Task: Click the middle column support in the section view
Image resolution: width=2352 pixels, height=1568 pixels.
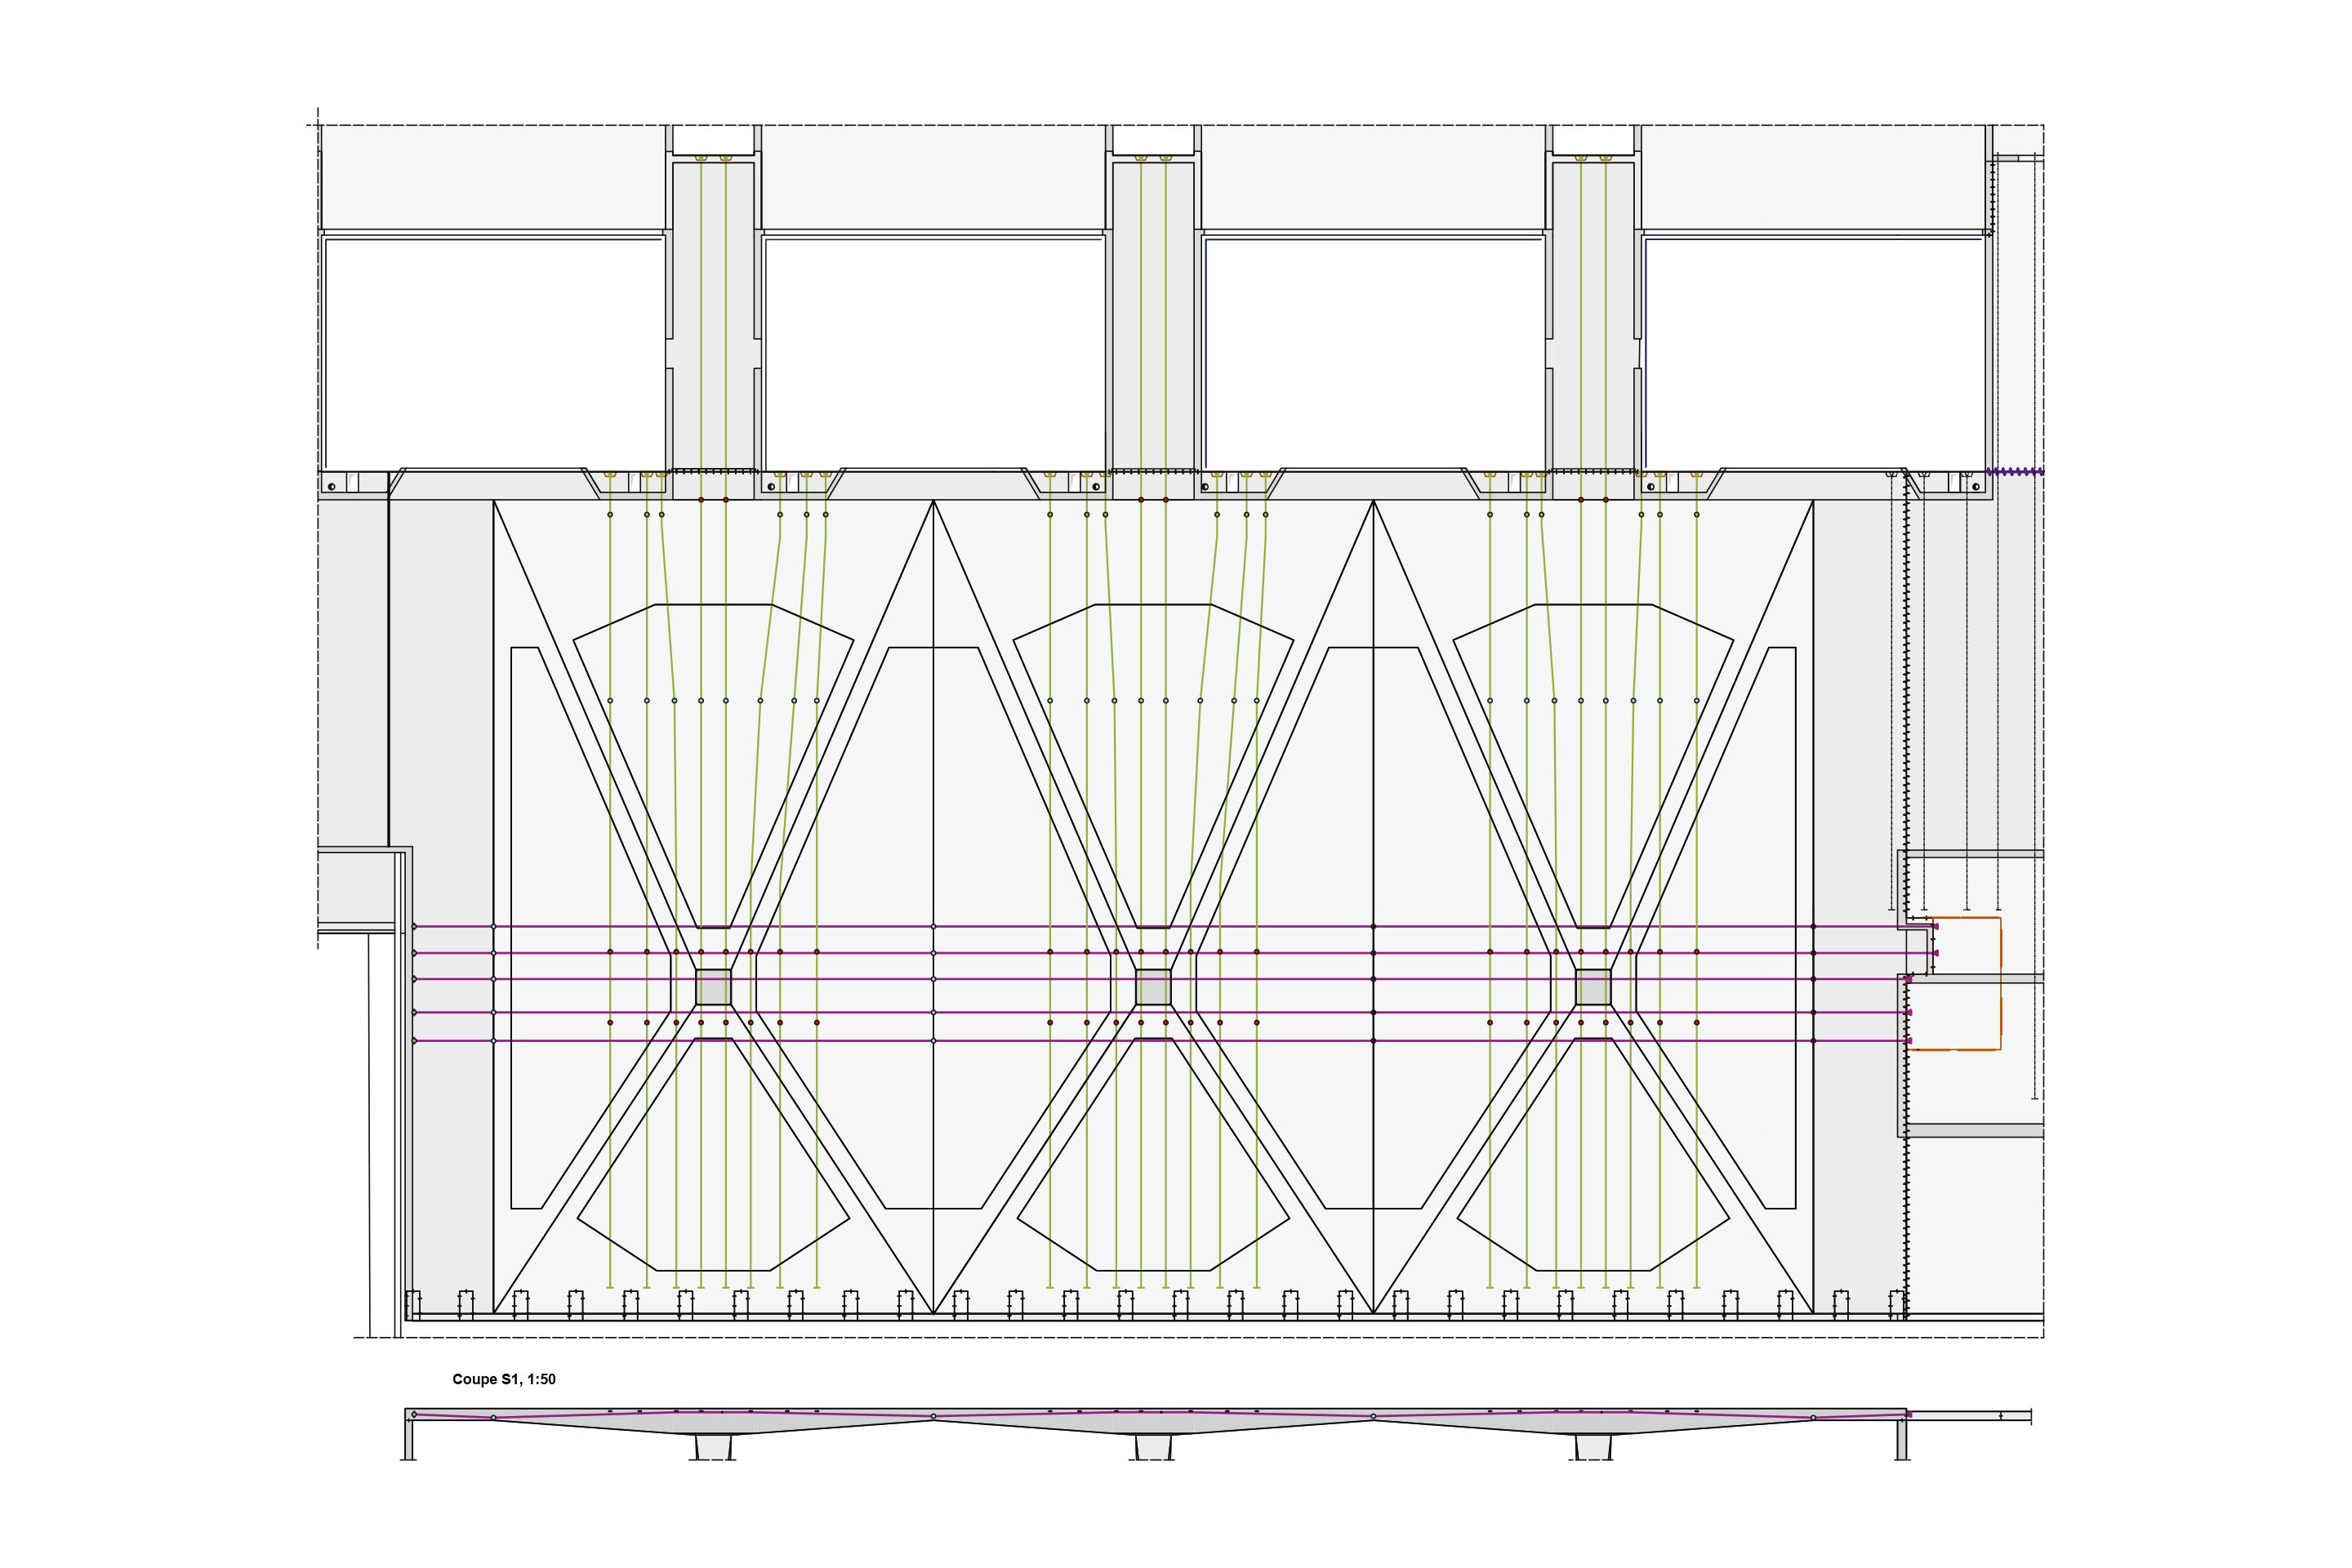Action: (x=1153, y=1447)
